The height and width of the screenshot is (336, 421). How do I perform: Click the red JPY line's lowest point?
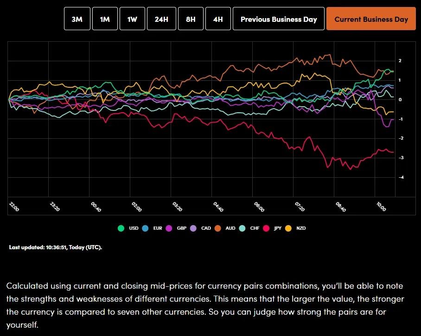pyautogui.click(x=350, y=169)
